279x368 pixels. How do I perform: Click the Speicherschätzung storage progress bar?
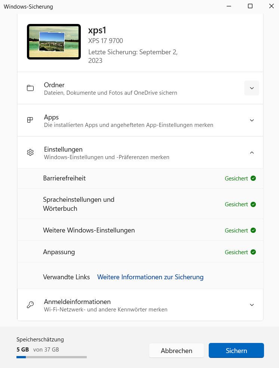pyautogui.click(x=52, y=357)
